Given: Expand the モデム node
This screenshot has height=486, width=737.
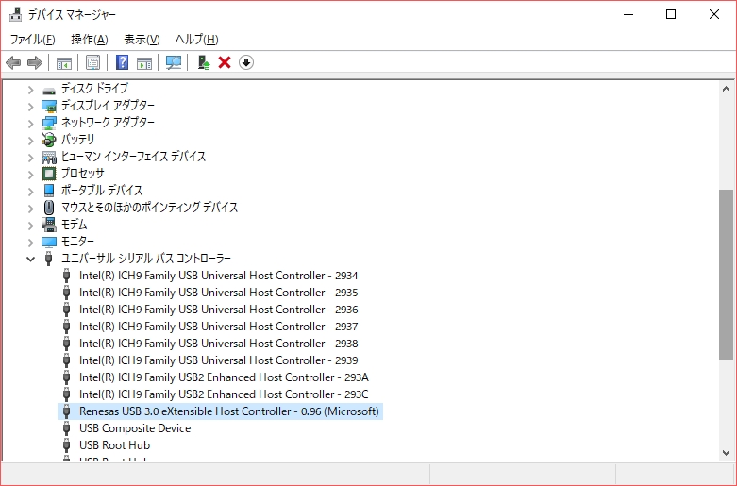Looking at the screenshot, I should click(x=30, y=225).
